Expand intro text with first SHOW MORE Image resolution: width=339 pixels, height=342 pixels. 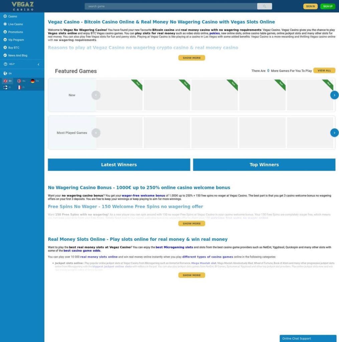[x=191, y=58]
